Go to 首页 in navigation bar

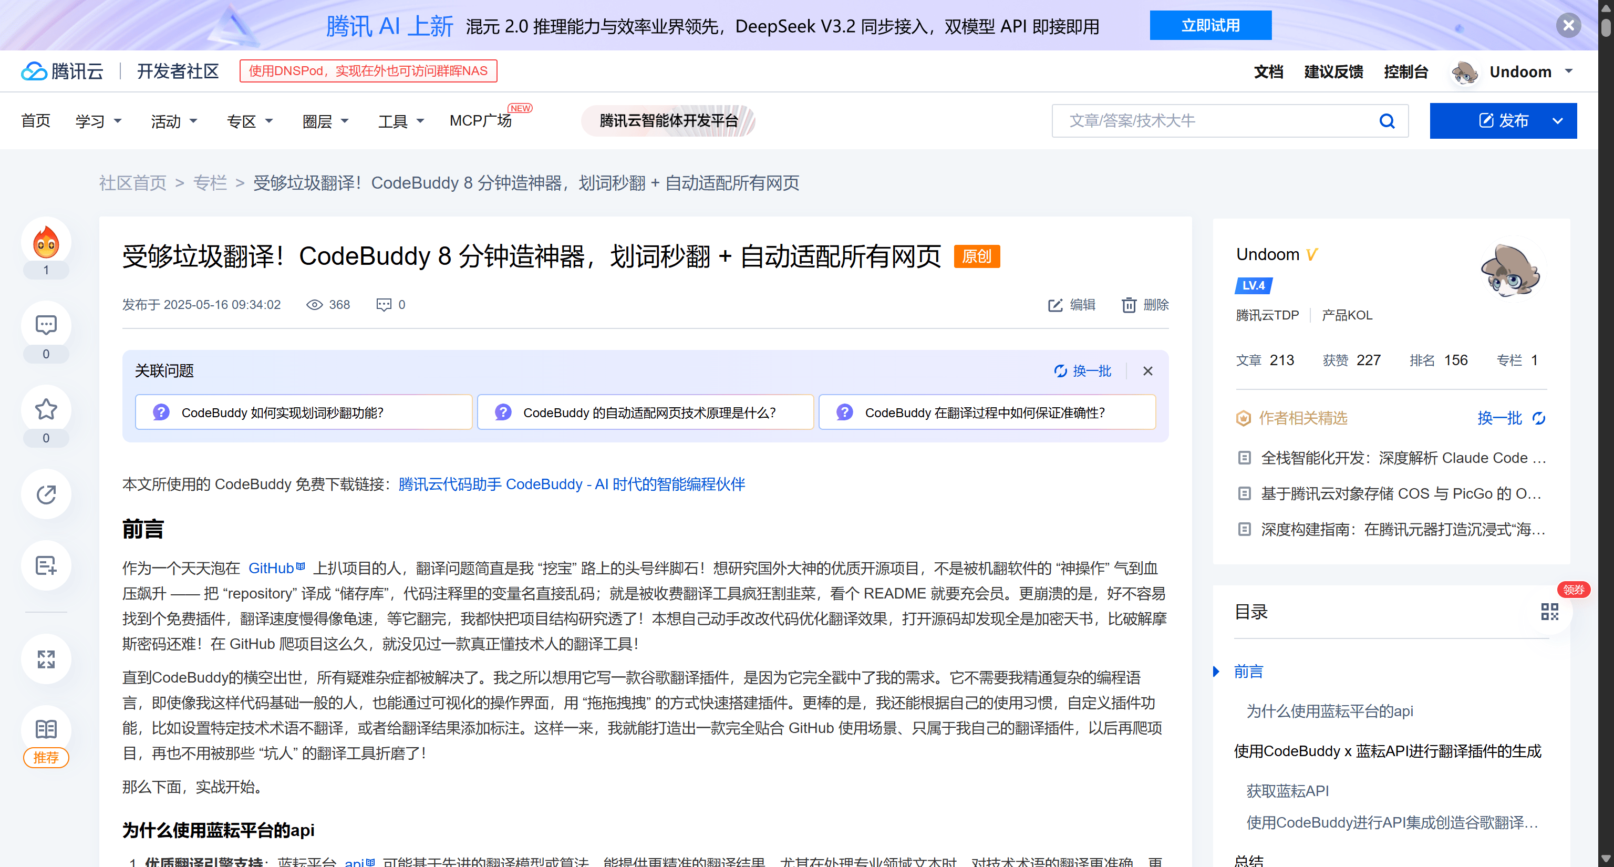pos(36,121)
